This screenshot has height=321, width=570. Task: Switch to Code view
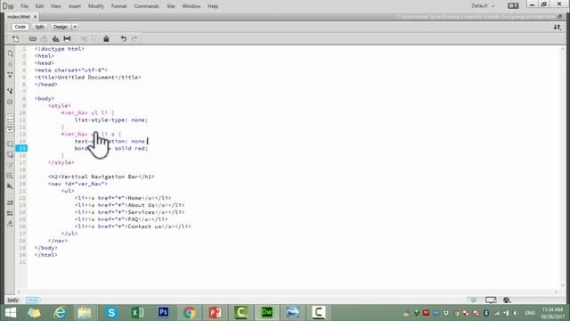20,27
